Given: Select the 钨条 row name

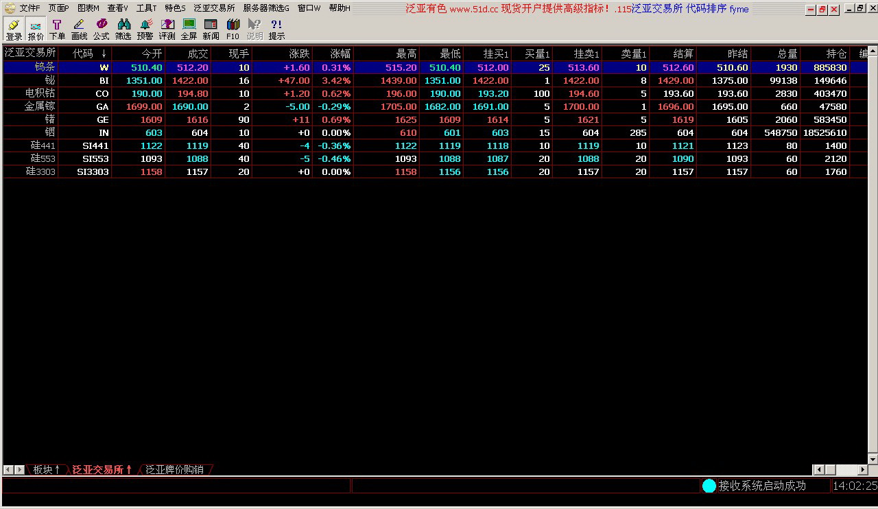Looking at the screenshot, I should click(x=45, y=67).
